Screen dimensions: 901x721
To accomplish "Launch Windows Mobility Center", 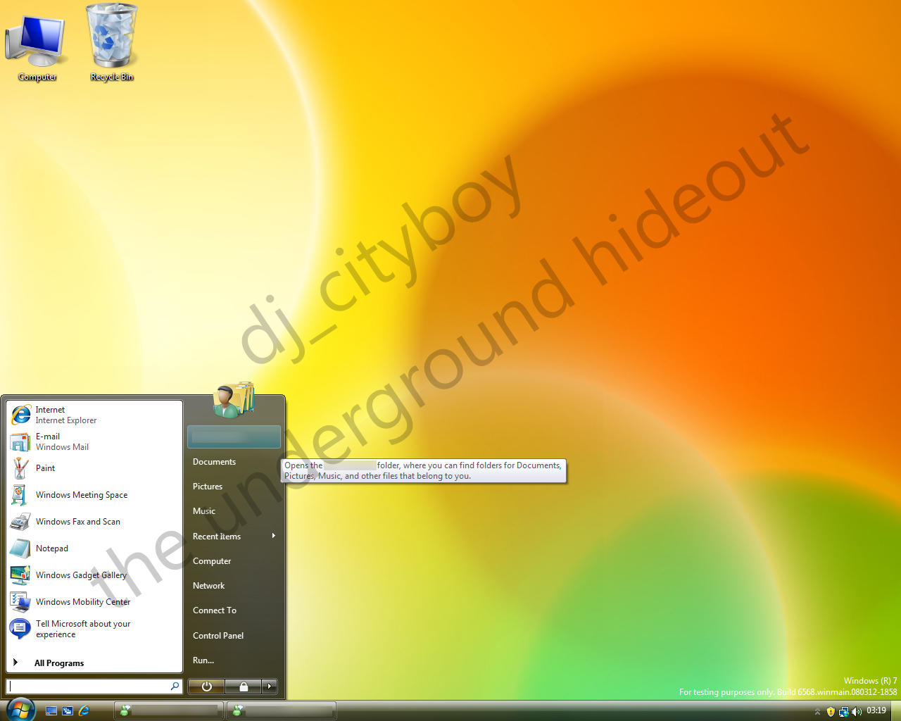I will 94,602.
